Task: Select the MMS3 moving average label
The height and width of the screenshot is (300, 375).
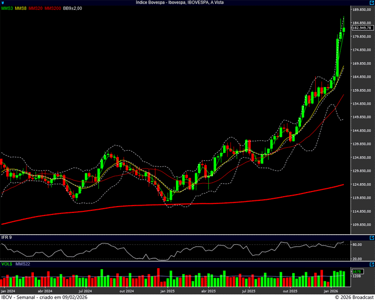Action: [7, 9]
